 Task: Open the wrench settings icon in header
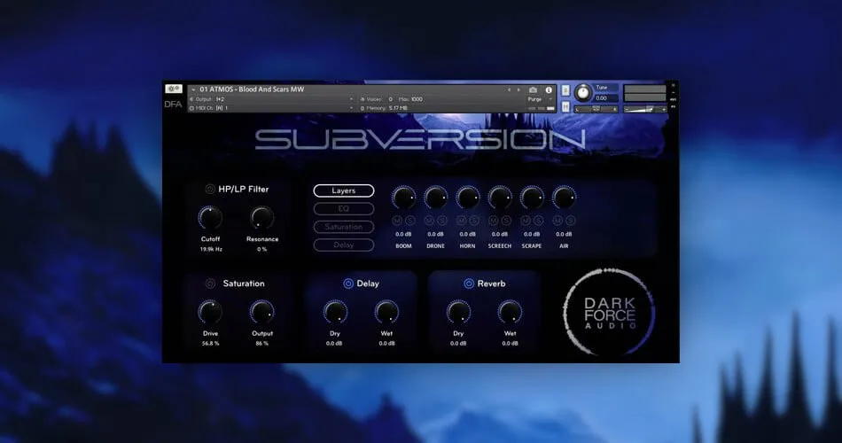tap(174, 89)
